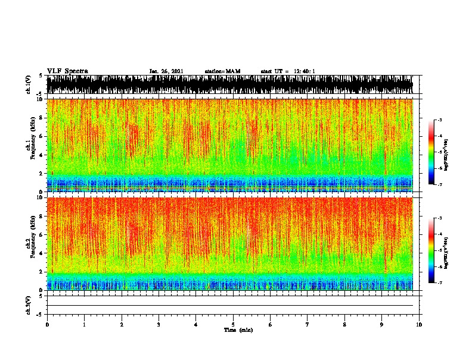
Task: Click the flat line in ch.3 panel
Action: pyautogui.click(x=229, y=306)
